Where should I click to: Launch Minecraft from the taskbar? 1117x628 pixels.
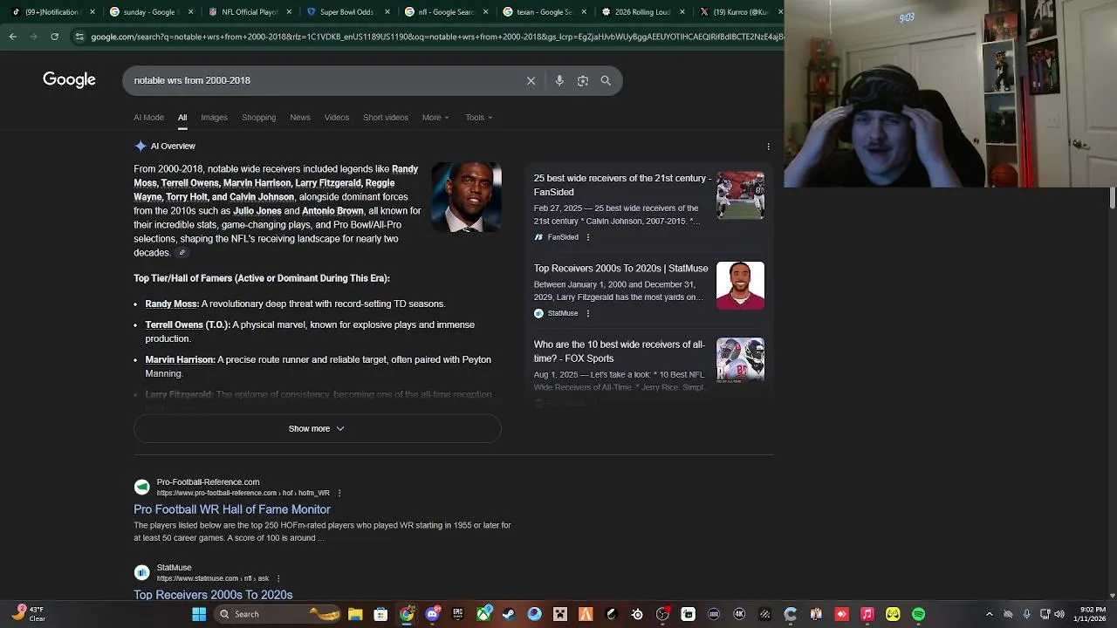560,614
